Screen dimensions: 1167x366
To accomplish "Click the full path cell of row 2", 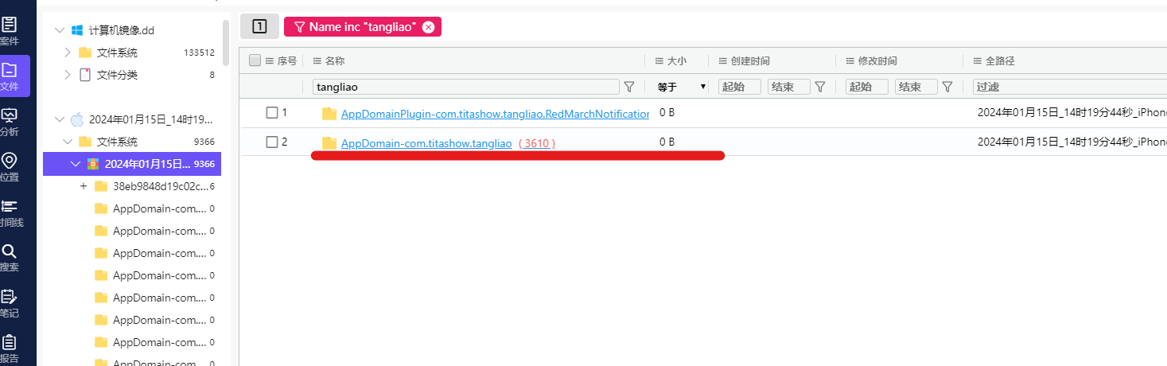I will point(1072,142).
